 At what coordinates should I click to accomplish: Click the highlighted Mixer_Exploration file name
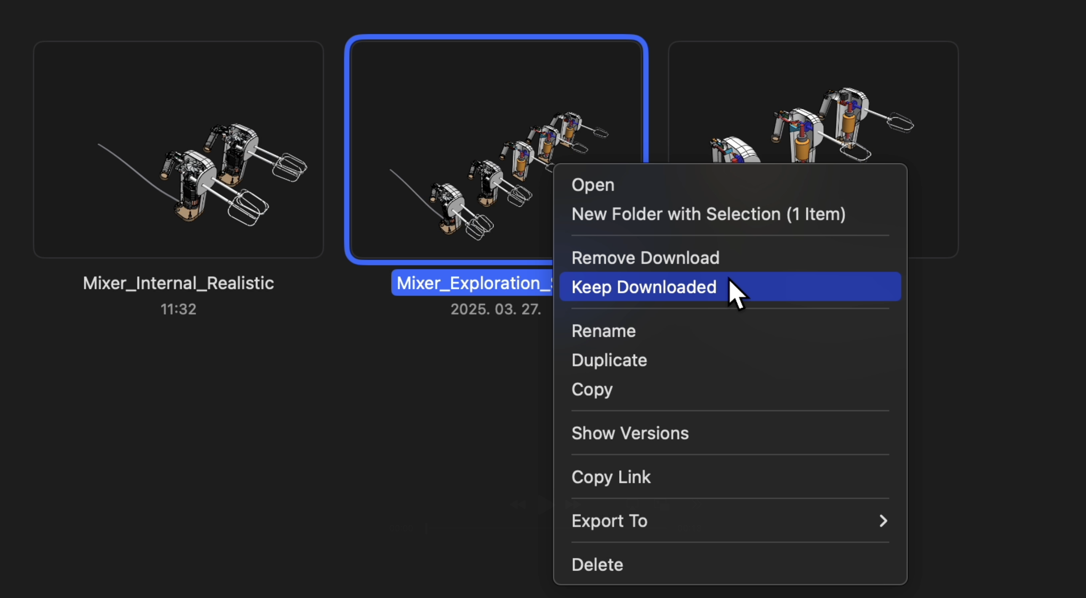472,283
